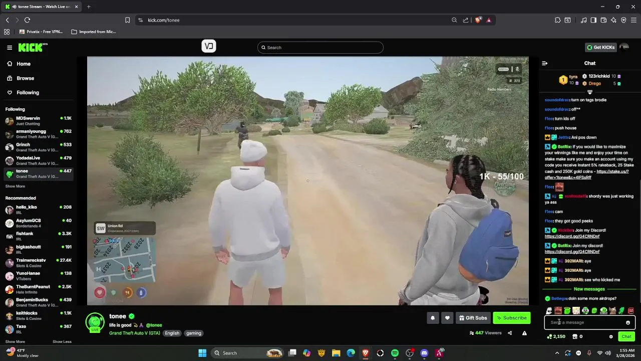Image resolution: width=641 pixels, height=361 pixels.
Task: View channel points balance 2,150
Action: click(556, 336)
